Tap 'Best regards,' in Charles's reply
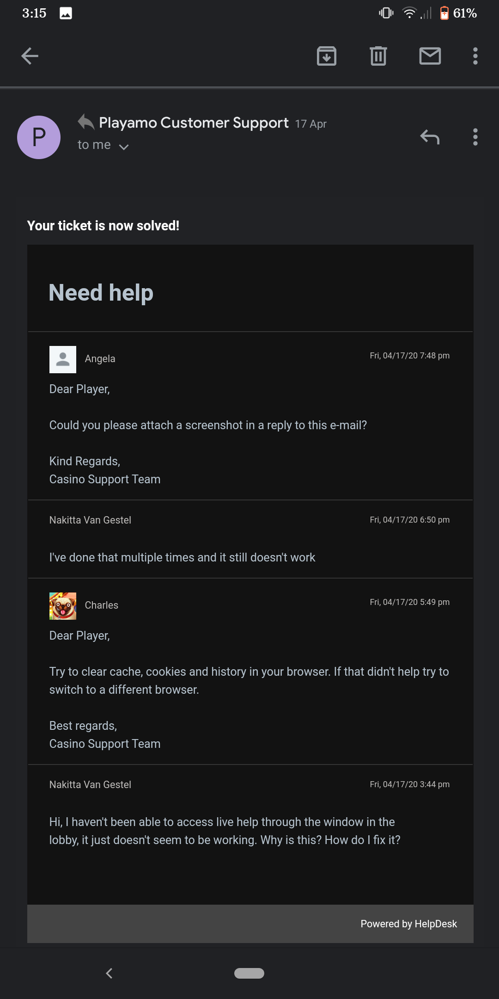The image size is (499, 999). [x=83, y=726]
